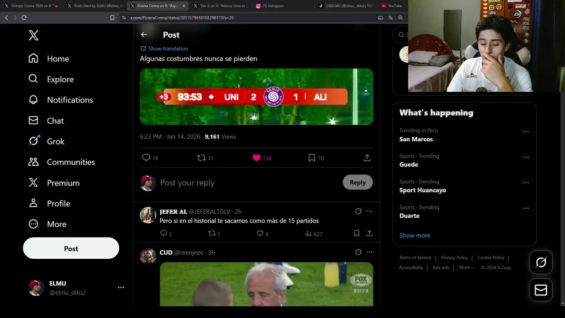
Task: Click the white Post button in sidebar
Action: pyautogui.click(x=71, y=248)
